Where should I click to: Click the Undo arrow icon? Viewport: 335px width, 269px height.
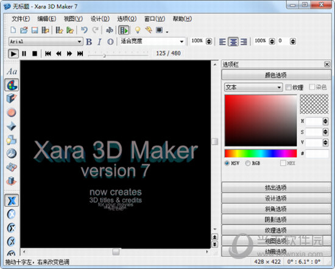[x=84, y=30]
